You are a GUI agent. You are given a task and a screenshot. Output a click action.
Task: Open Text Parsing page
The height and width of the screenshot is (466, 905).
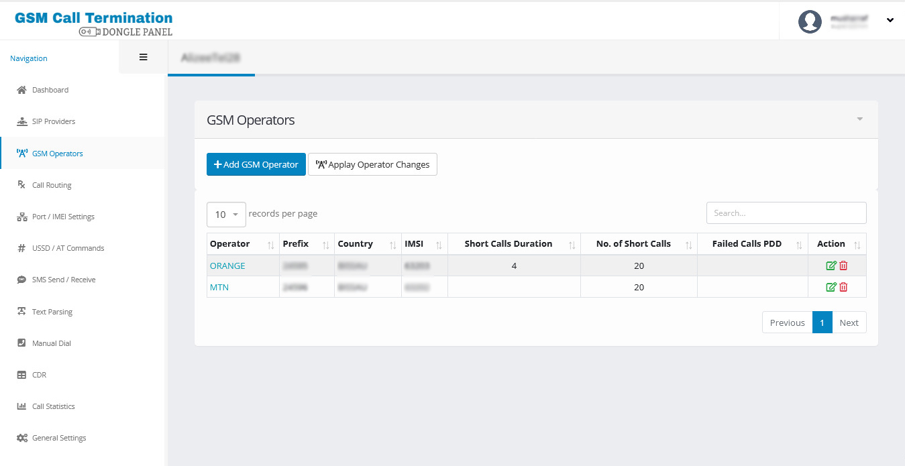click(52, 312)
